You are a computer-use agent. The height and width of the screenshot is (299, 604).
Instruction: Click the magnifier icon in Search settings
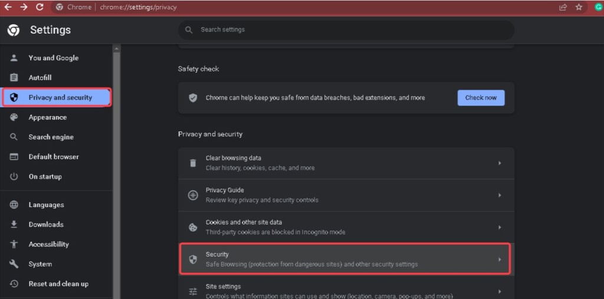[x=189, y=29]
